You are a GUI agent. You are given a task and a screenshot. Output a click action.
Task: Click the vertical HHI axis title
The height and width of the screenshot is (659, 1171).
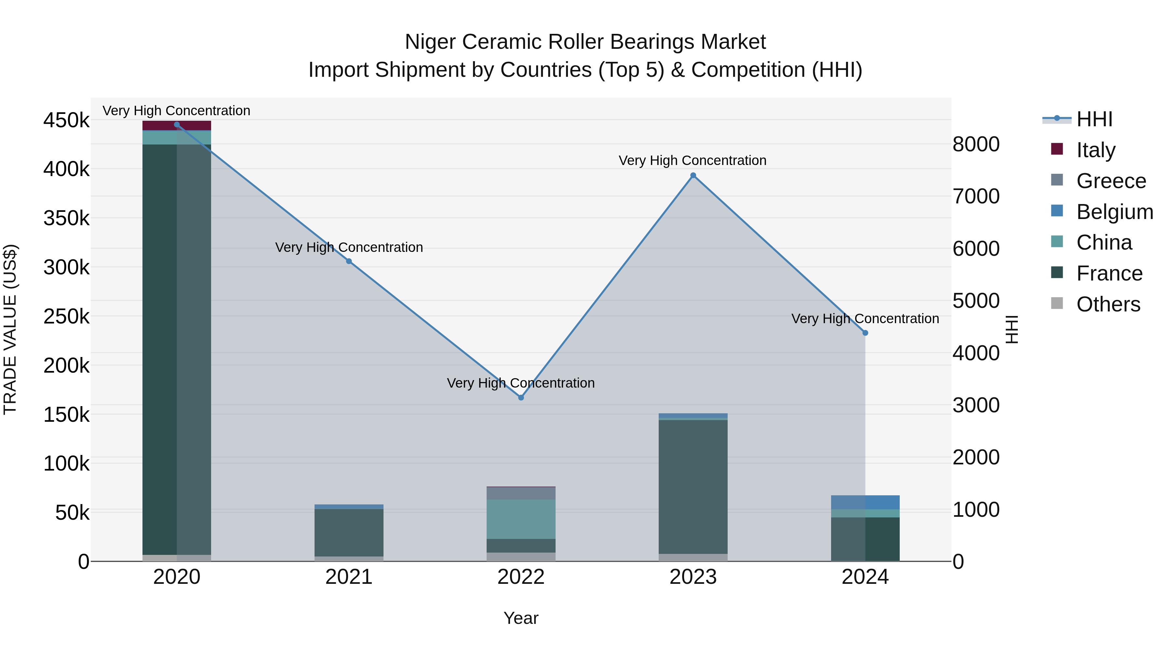click(1012, 329)
